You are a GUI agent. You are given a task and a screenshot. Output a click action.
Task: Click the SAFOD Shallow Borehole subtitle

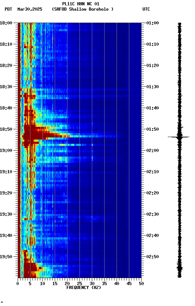[83, 9]
